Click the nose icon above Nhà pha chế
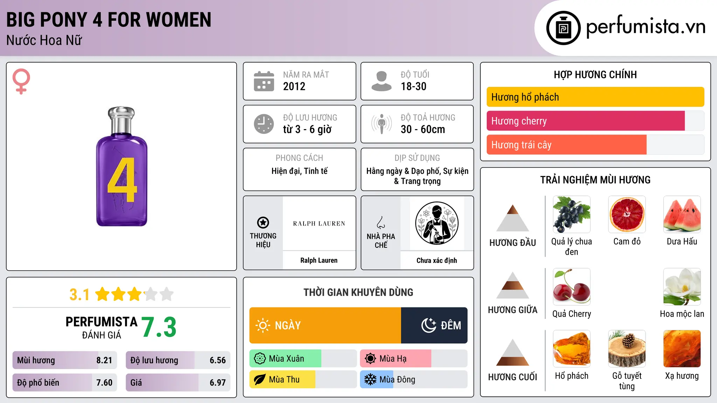 [x=381, y=222]
